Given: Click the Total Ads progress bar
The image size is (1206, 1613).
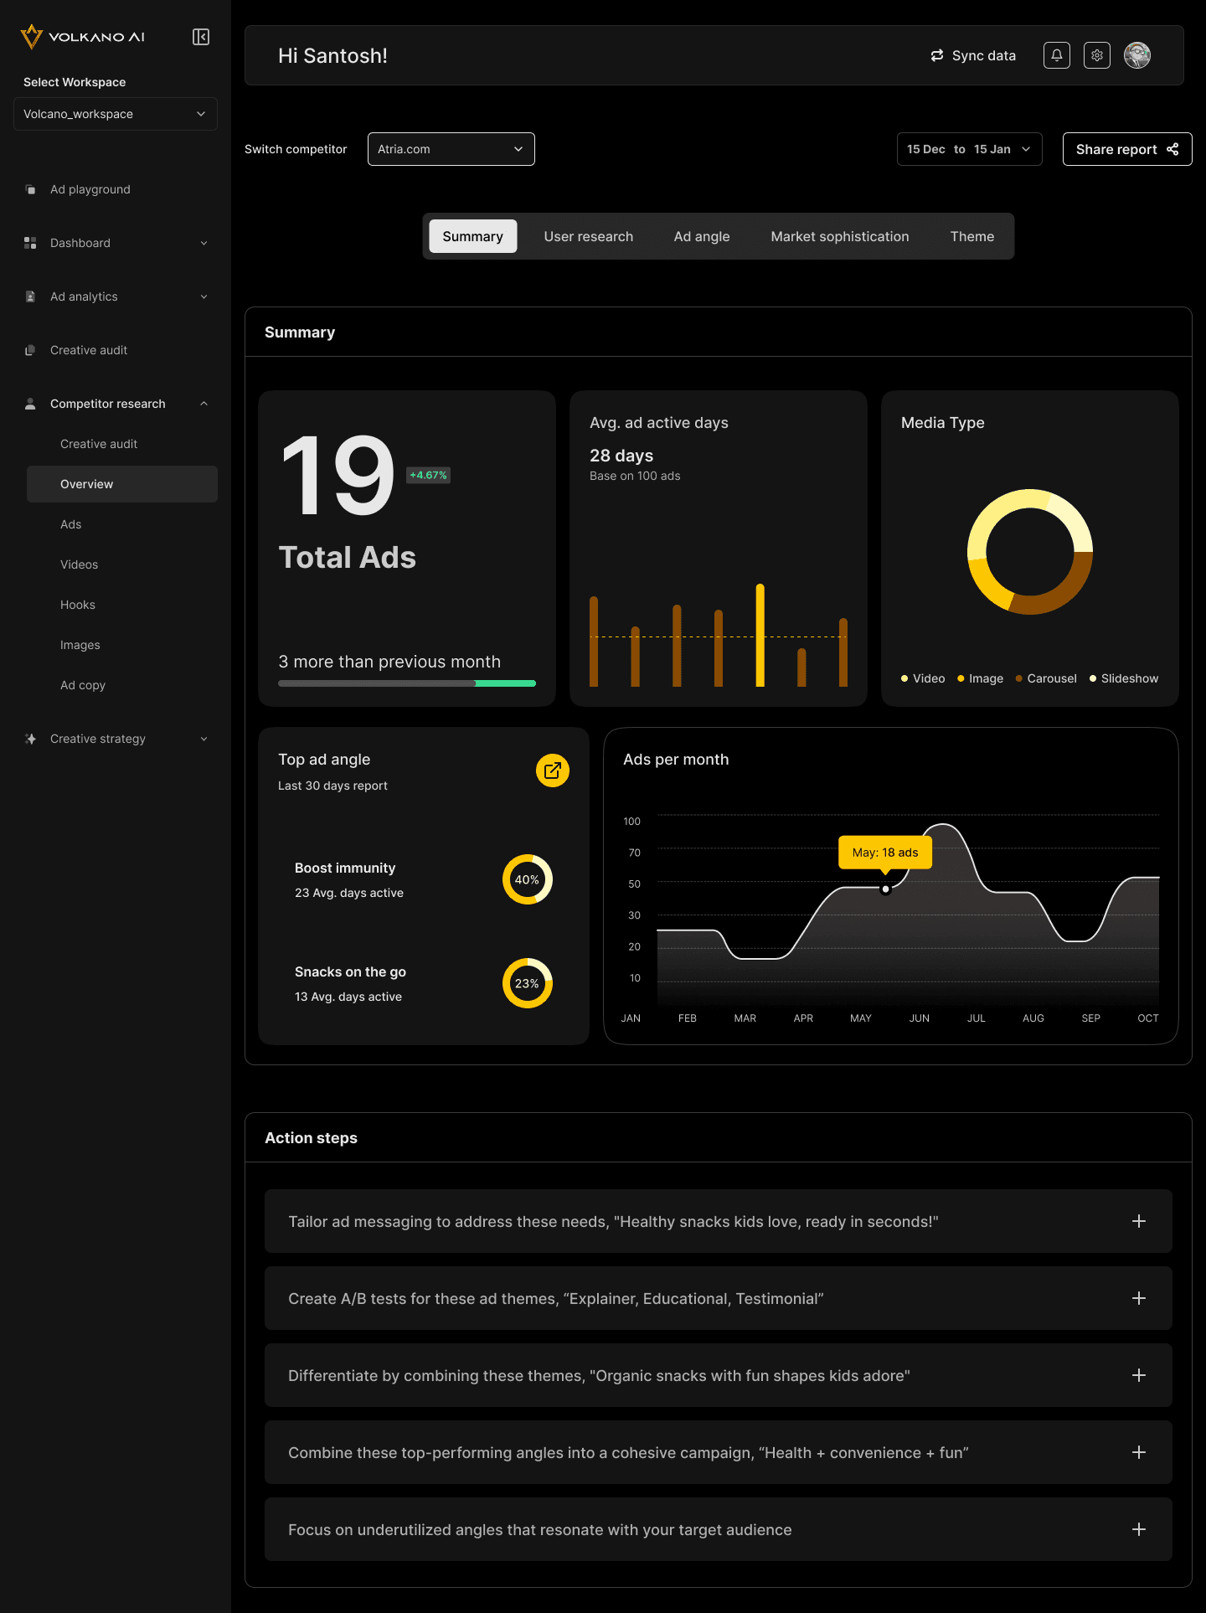Looking at the screenshot, I should coord(407,683).
